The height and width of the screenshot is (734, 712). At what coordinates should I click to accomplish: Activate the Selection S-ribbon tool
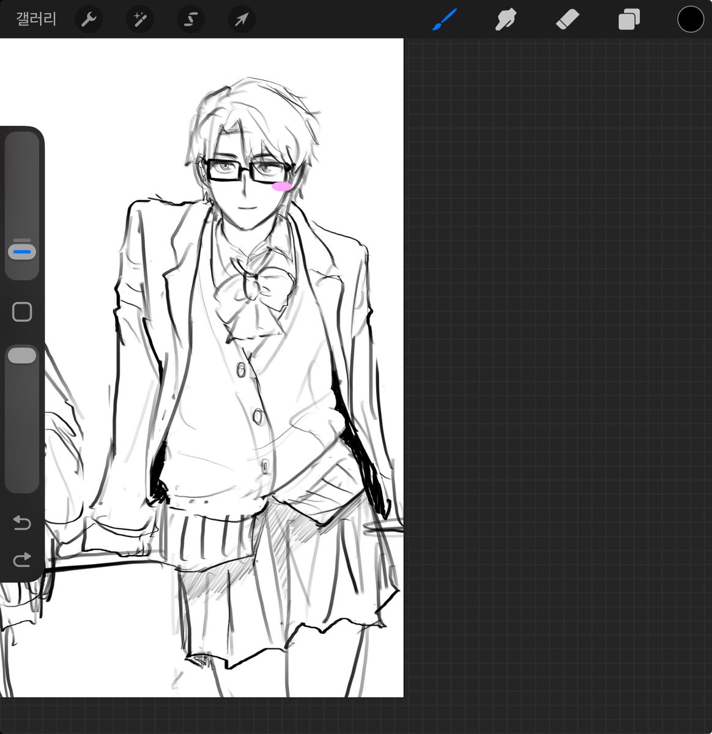pyautogui.click(x=191, y=20)
